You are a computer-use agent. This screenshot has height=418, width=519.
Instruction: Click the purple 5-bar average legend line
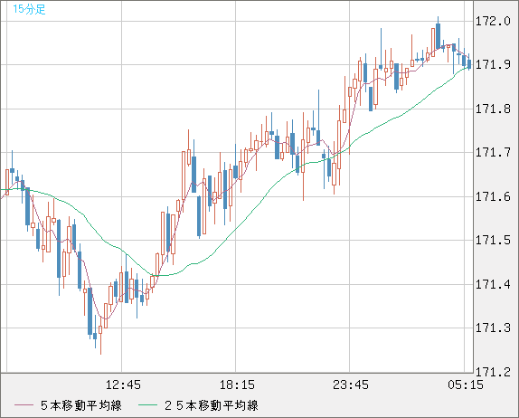click(x=24, y=405)
